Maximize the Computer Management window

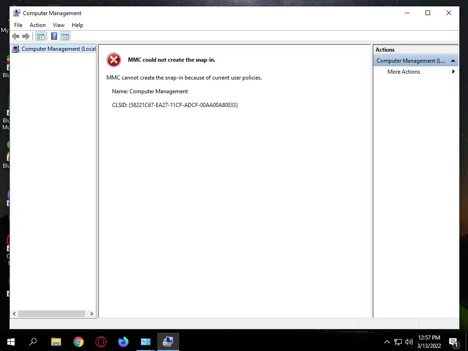pos(428,13)
